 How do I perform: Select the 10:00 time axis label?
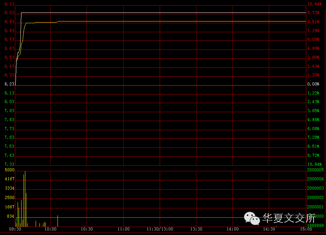coord(50,229)
